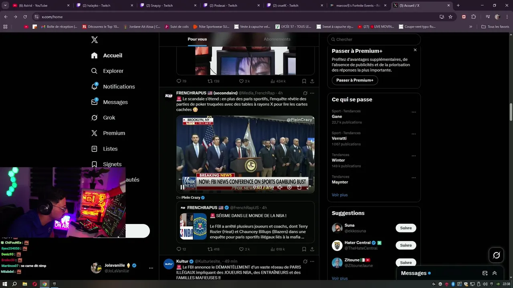Switch to the Abonnements tab
The image size is (513, 288).
[277, 39]
